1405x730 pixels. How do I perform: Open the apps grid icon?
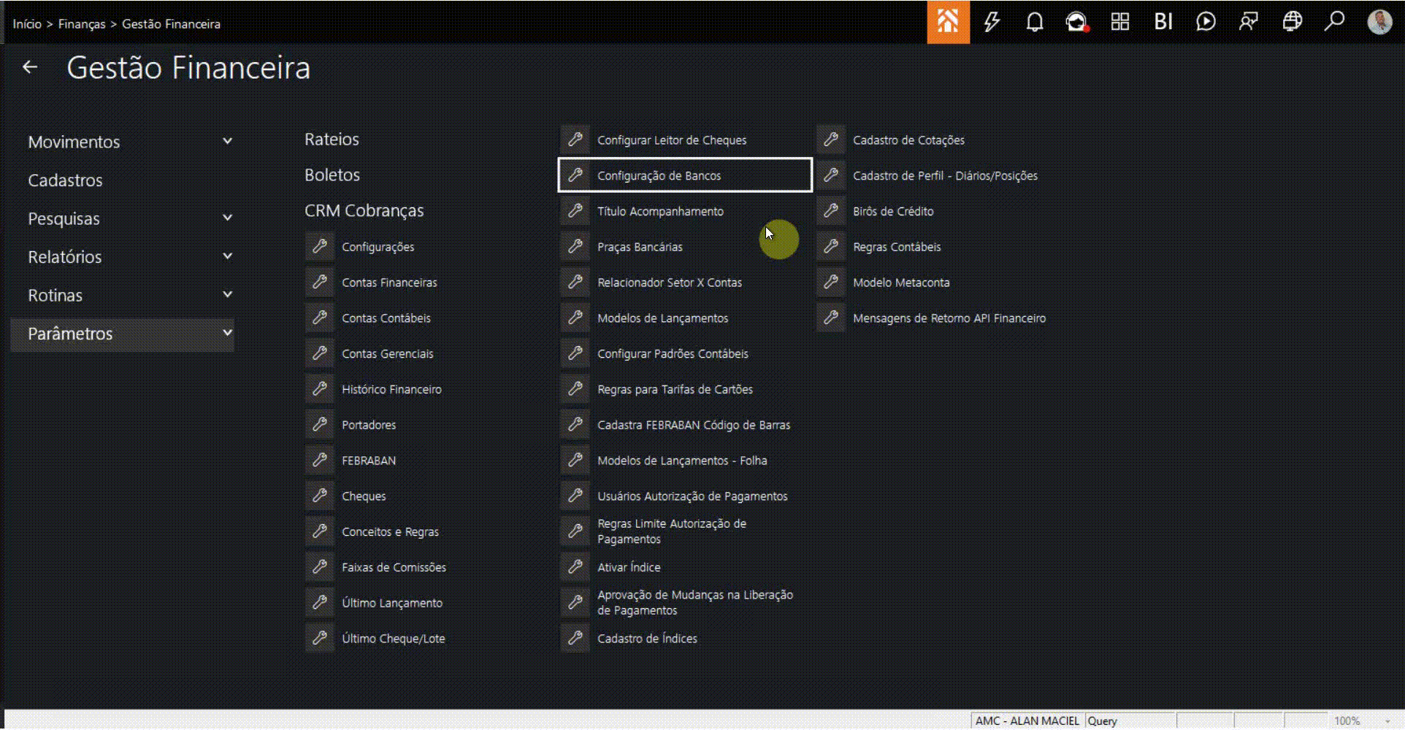1119,22
